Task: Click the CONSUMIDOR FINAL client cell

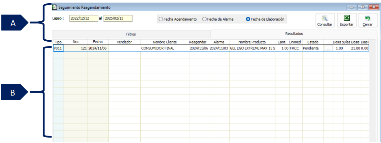Action: [165, 48]
